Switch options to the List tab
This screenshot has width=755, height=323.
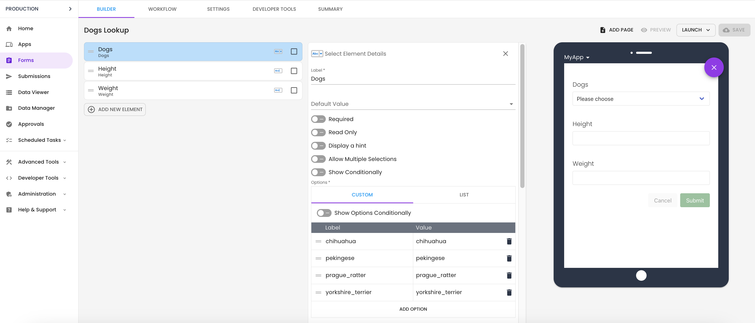click(464, 195)
